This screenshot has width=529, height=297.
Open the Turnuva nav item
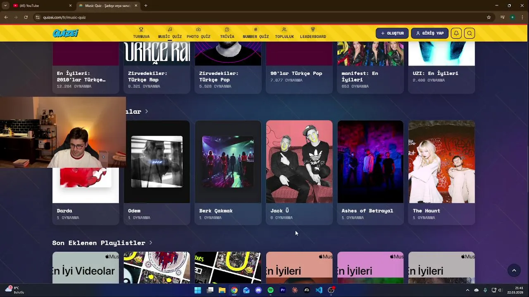(141, 33)
